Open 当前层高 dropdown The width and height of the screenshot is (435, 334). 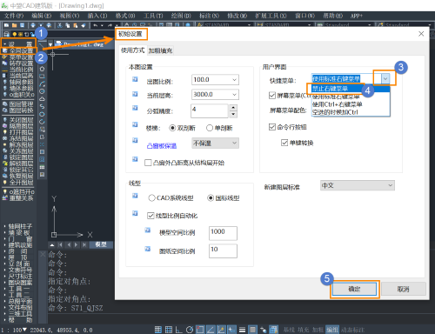click(x=215, y=95)
